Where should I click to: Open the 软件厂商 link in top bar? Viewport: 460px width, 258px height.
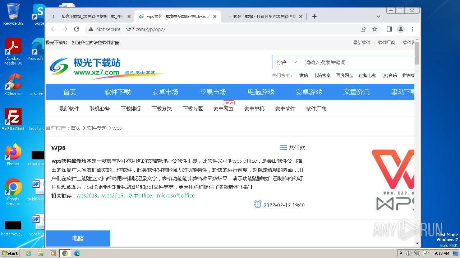pyautogui.click(x=387, y=42)
